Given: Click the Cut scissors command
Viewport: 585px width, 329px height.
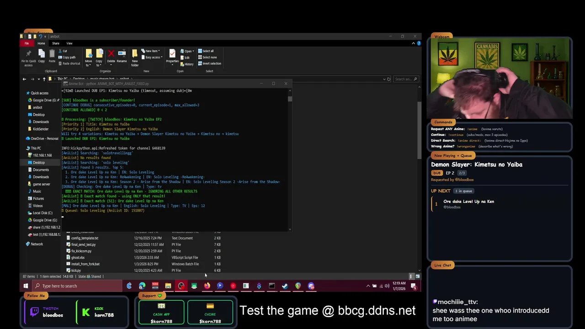Looking at the screenshot, I should pos(63,51).
